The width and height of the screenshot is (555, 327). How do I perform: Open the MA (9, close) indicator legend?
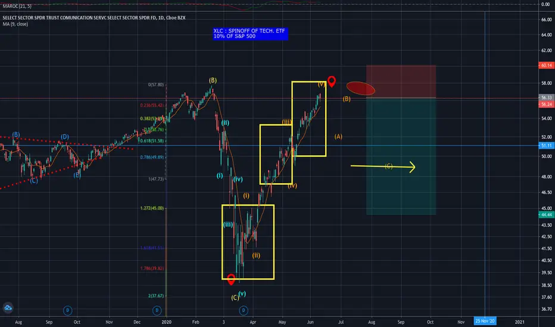point(15,24)
